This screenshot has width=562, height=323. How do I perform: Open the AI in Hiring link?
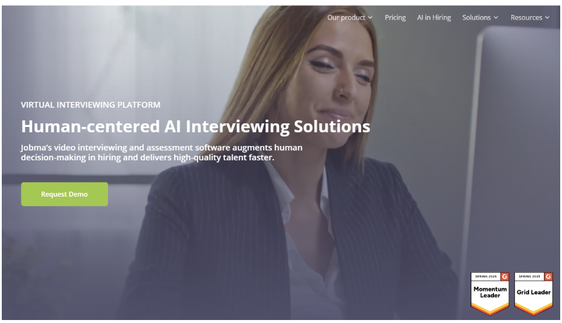coord(434,17)
